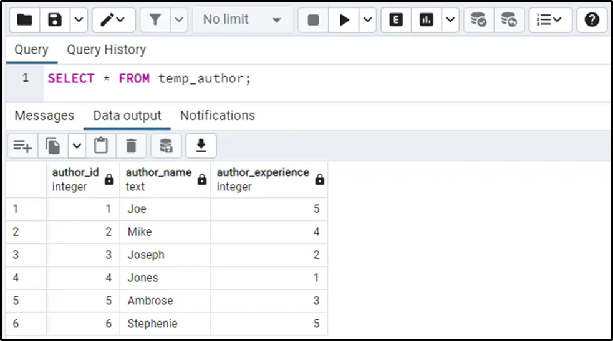
Task: Click the Add row icon in results toolbar
Action: (22, 146)
